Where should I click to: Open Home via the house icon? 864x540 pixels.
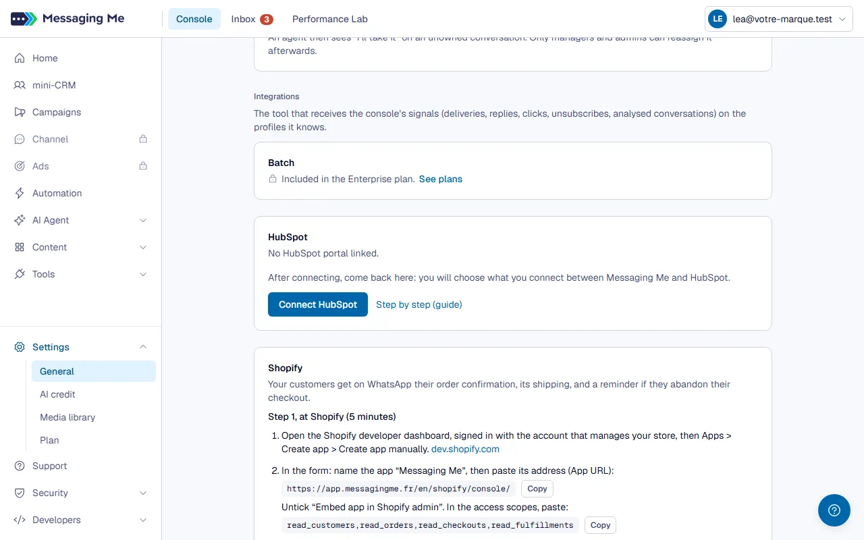pyautogui.click(x=20, y=58)
